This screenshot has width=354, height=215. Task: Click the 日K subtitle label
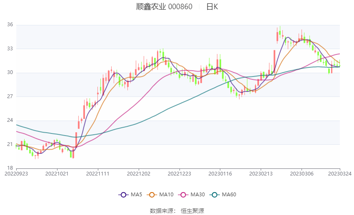click(x=212, y=7)
